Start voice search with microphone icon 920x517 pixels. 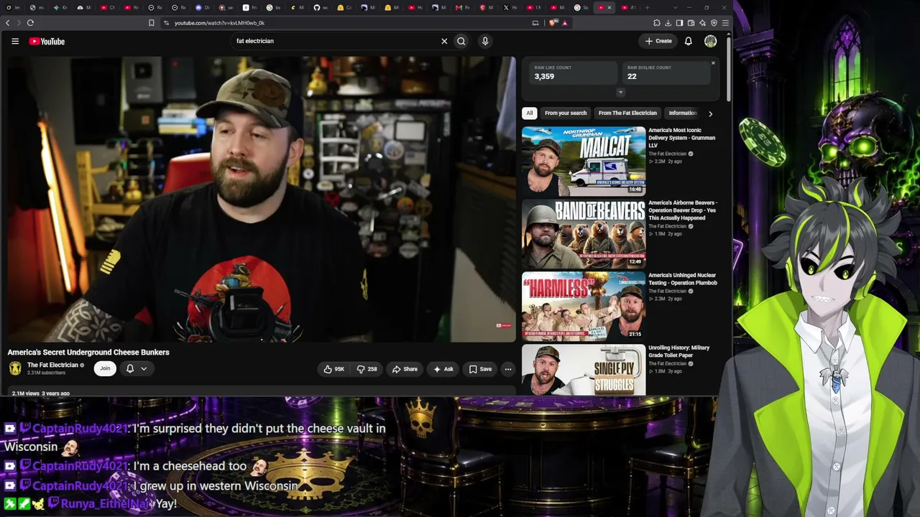click(485, 41)
